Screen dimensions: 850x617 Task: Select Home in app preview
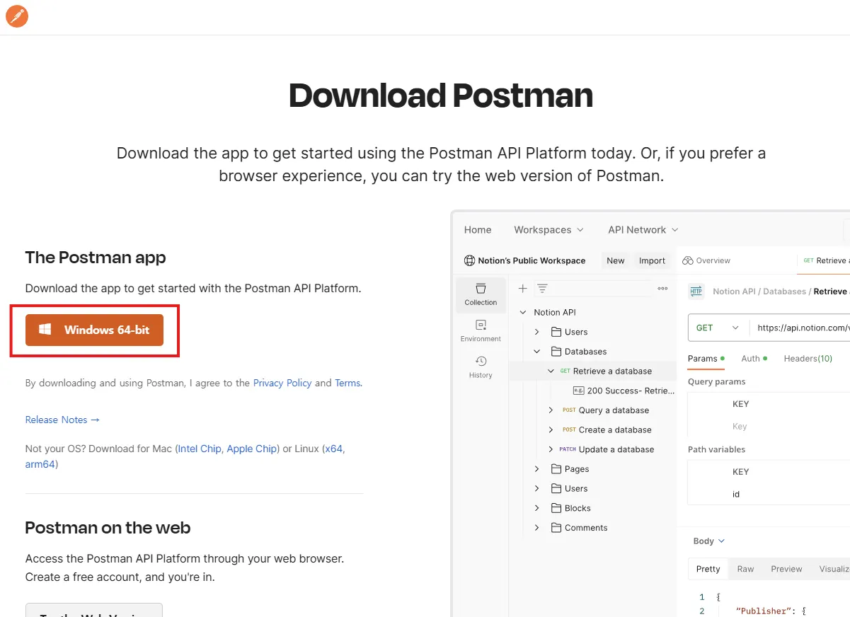coord(478,230)
